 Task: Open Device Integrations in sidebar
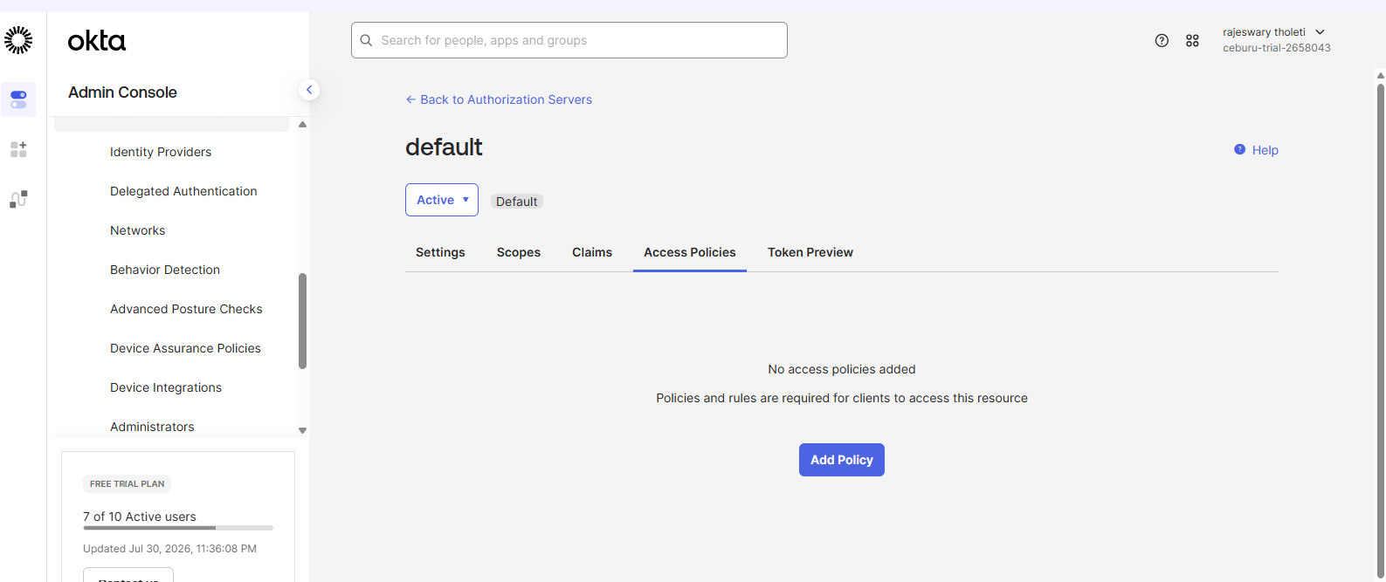tap(166, 387)
